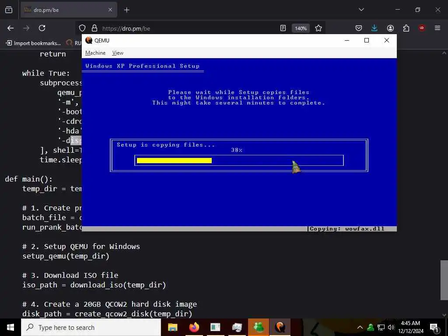Open green people messenger taskbar app
This screenshot has width=448, height=336.
(x=259, y=327)
